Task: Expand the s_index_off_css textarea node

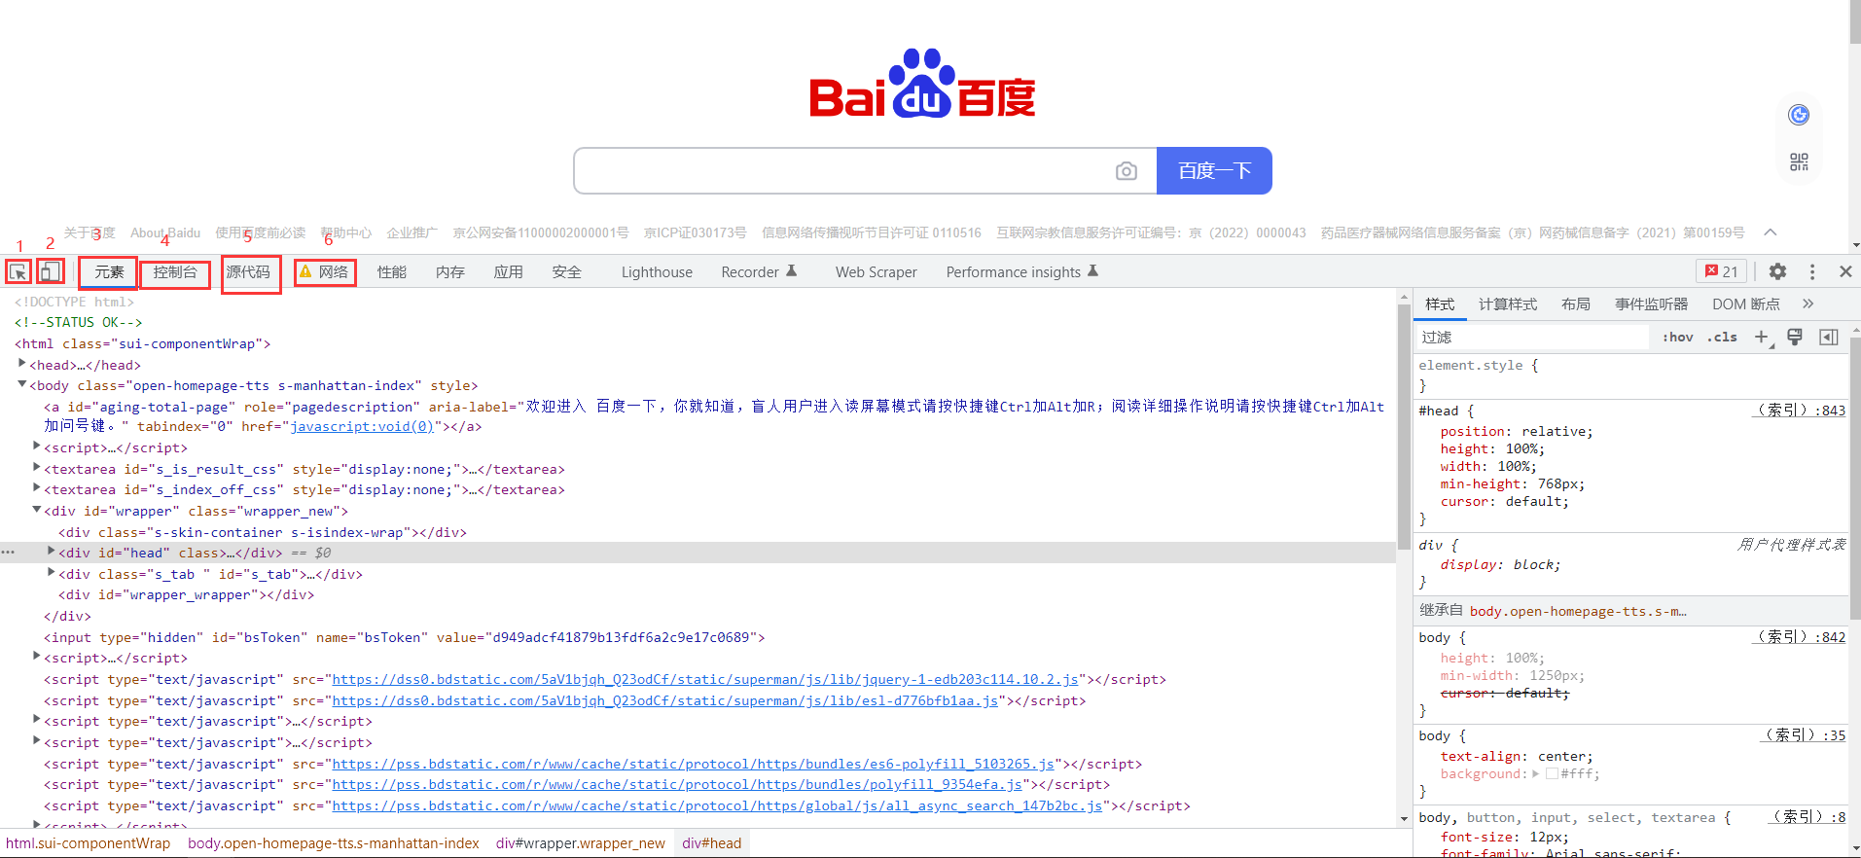Action: tap(37, 488)
